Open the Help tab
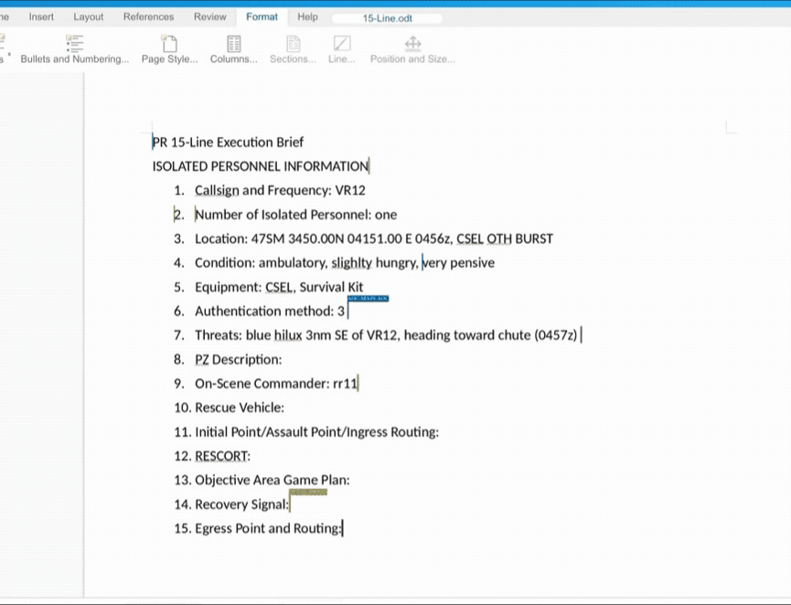The height and width of the screenshot is (605, 791). (x=308, y=16)
